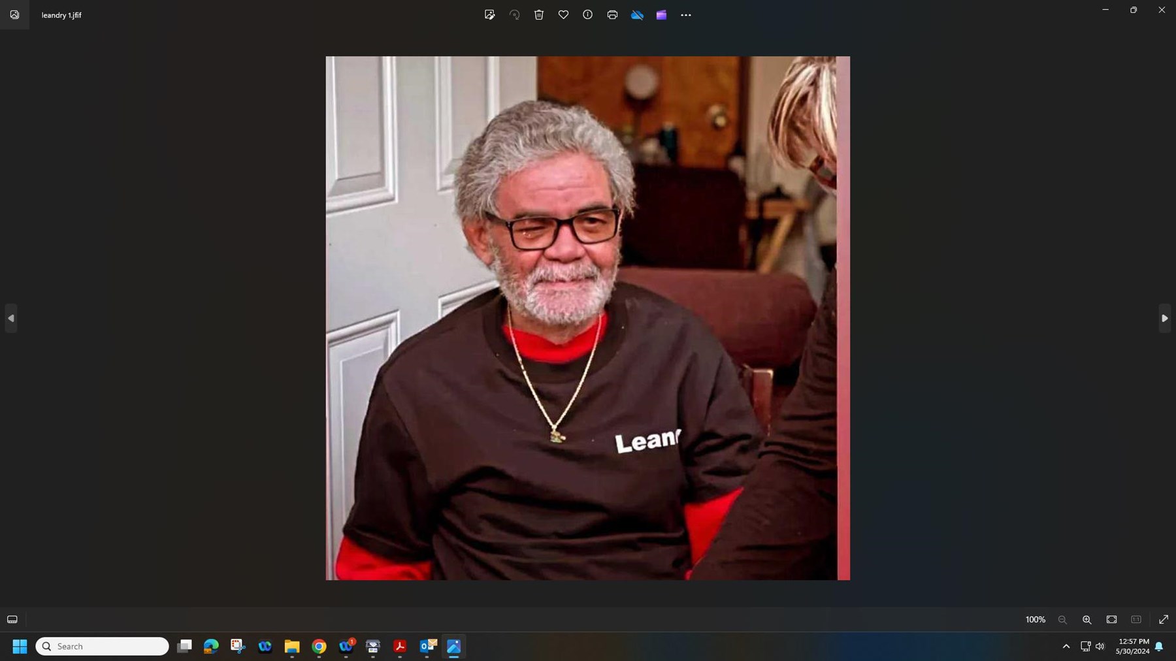
Task: Zoom in on the photo
Action: coord(1086,619)
